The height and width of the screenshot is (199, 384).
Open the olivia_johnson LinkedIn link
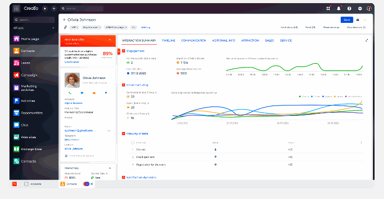[73, 149]
